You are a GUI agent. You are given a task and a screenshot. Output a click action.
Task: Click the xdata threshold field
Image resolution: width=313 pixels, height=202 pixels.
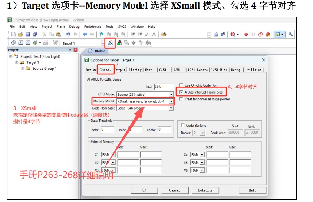pos(165,130)
